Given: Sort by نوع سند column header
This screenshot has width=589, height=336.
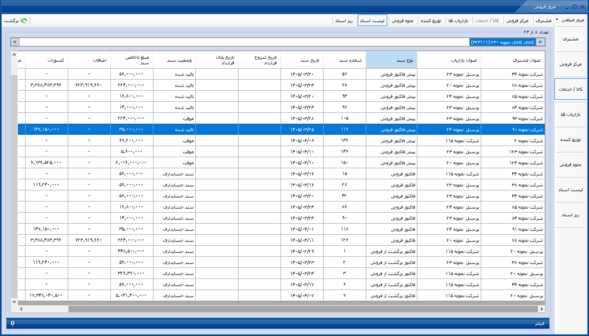Looking at the screenshot, I should click(391, 60).
